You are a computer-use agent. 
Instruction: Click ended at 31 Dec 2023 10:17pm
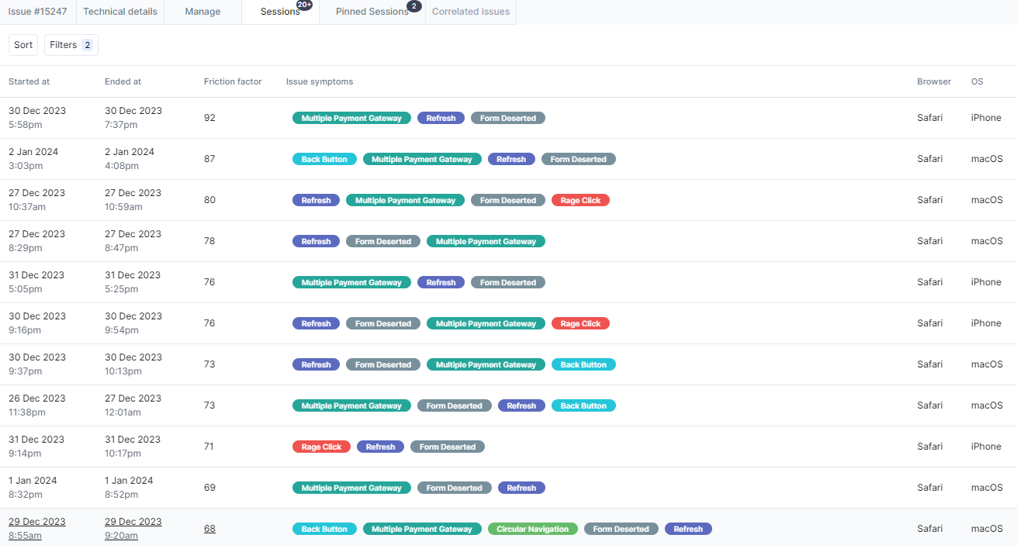pyautogui.click(x=133, y=447)
